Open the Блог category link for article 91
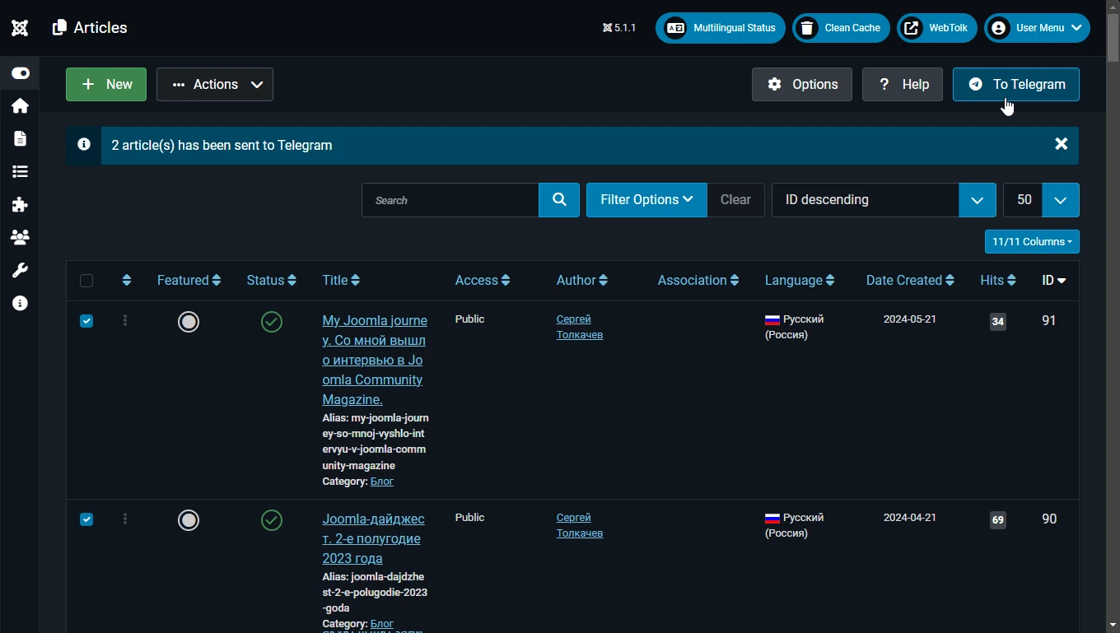Screen dimensions: 1120x633 click(x=382, y=482)
